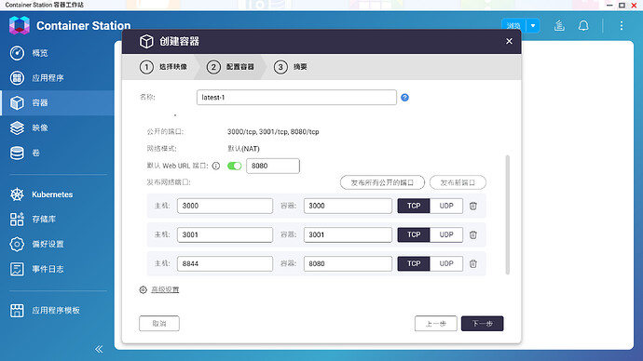Click the 下一步 next step button

(x=483, y=324)
